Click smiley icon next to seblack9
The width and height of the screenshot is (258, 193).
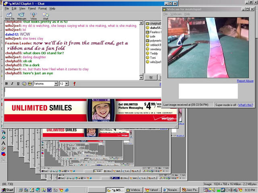coord(148,45)
